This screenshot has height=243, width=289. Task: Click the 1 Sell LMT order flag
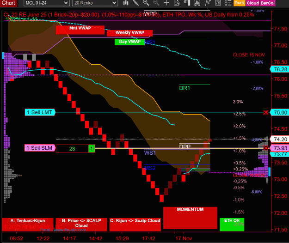[x=40, y=112]
